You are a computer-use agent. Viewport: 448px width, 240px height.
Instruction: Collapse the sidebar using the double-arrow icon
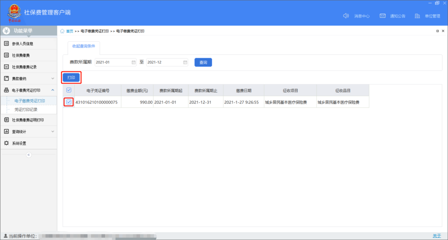point(29,155)
